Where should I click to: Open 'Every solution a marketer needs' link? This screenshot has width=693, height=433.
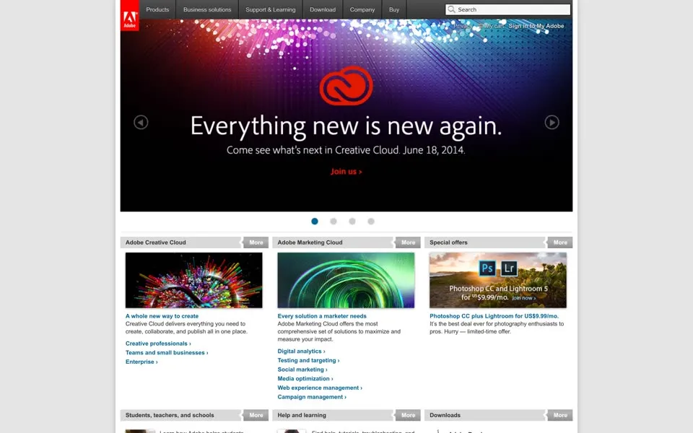[x=322, y=316]
